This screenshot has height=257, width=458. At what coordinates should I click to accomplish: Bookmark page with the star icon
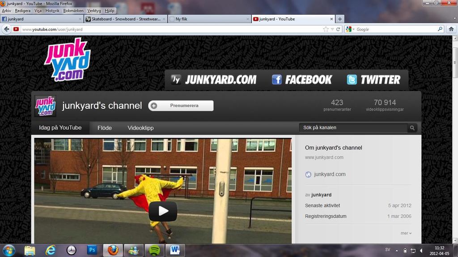click(x=326, y=29)
